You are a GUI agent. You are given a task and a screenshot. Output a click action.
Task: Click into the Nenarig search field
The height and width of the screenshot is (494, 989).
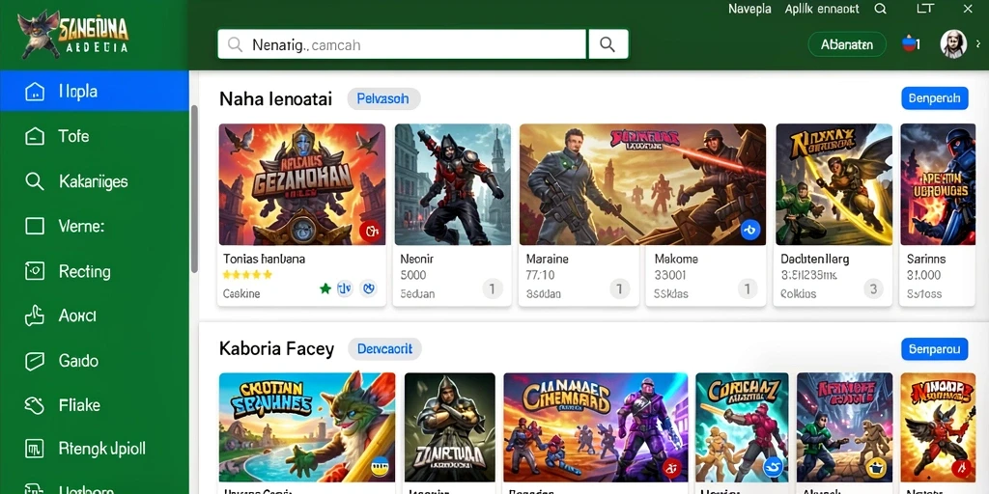pyautogui.click(x=402, y=44)
